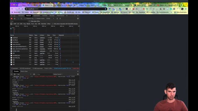
Task: Click the DevTools inspect element icon
Action: 12,16
